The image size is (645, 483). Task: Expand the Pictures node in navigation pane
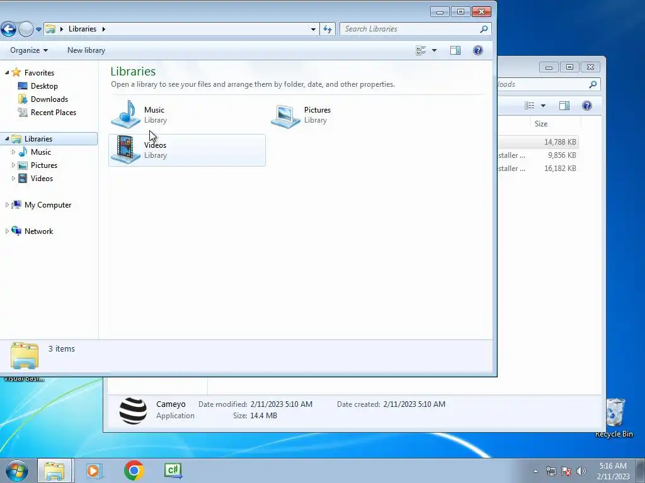click(x=13, y=165)
